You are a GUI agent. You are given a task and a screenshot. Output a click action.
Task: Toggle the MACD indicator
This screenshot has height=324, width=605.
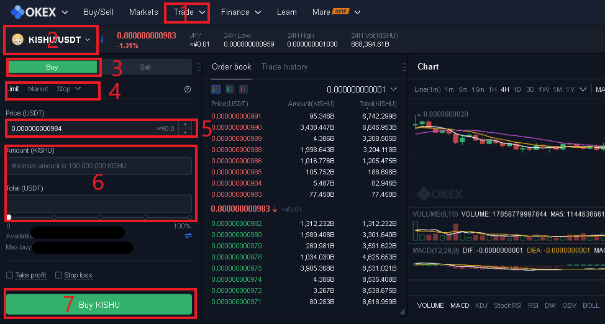[460, 305]
